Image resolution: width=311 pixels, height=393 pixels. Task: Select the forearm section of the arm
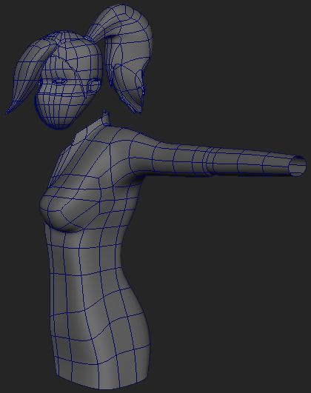coord(251,163)
